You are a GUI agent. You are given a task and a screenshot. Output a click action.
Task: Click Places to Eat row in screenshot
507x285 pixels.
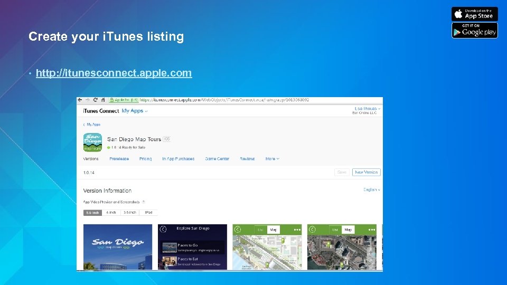coord(193,261)
